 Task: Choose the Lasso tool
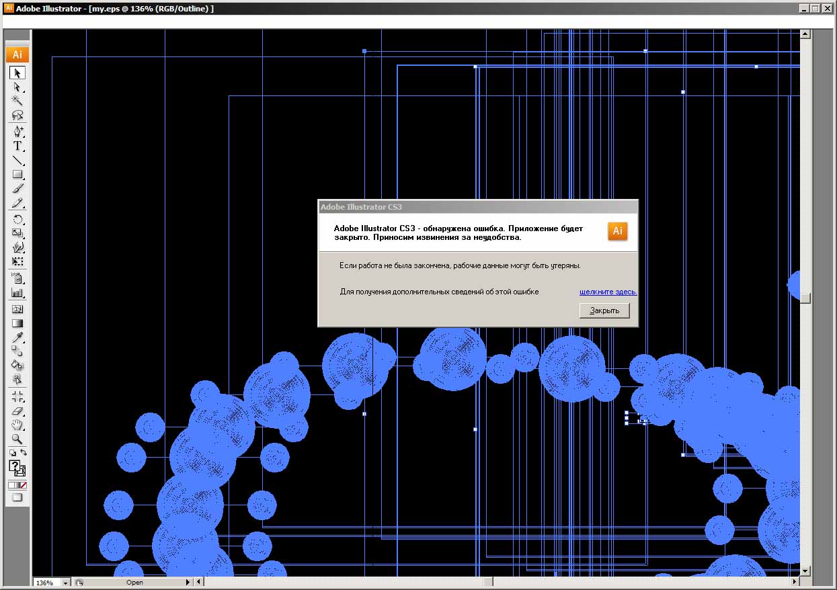click(x=17, y=115)
